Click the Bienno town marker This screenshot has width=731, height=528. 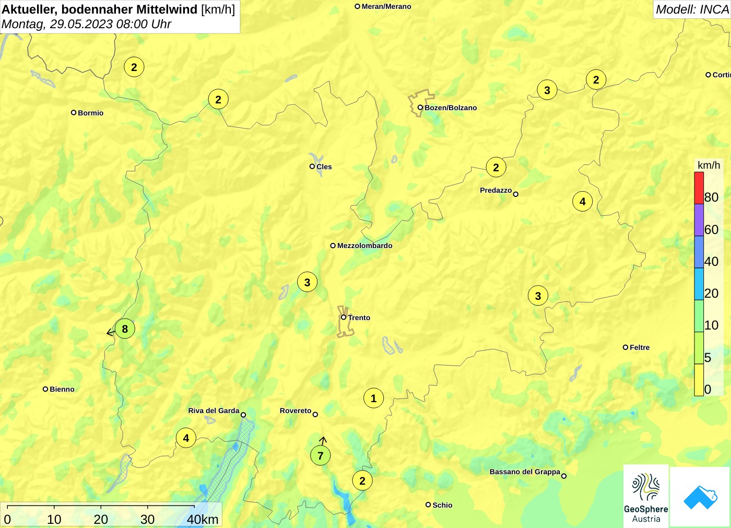tap(45, 389)
